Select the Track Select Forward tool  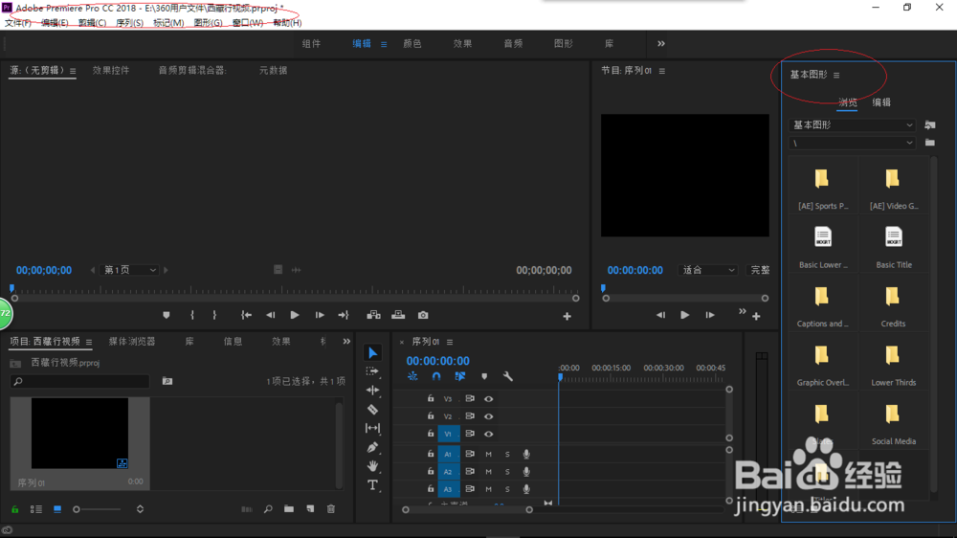372,371
